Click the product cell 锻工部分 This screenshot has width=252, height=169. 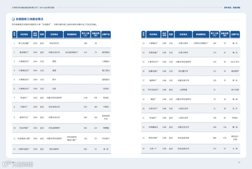click(106, 71)
